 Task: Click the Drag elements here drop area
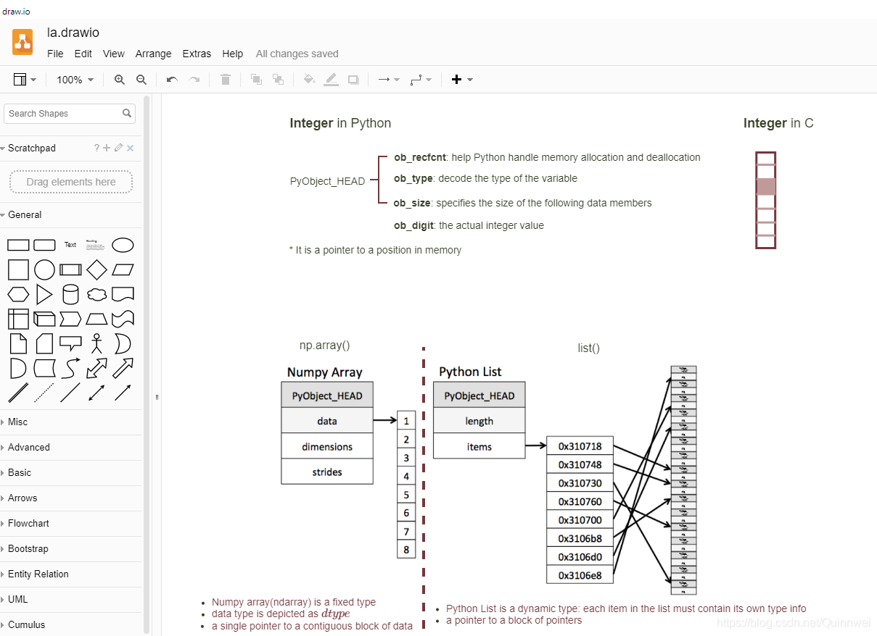tap(71, 182)
